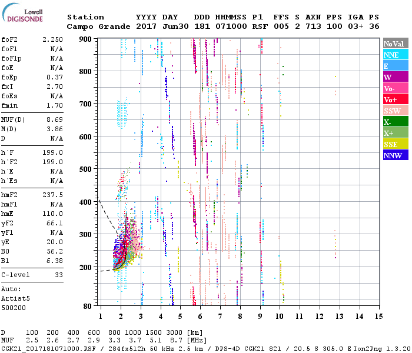Click the 15 tick on frequency axis
412x353 pixels.
(378, 317)
